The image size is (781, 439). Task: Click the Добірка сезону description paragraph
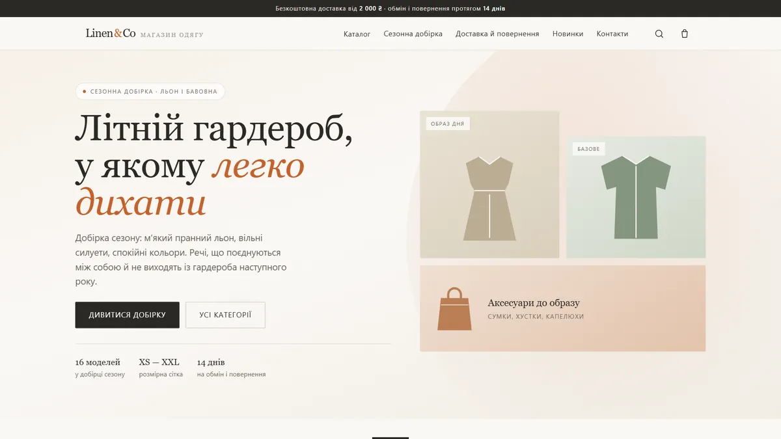181,260
